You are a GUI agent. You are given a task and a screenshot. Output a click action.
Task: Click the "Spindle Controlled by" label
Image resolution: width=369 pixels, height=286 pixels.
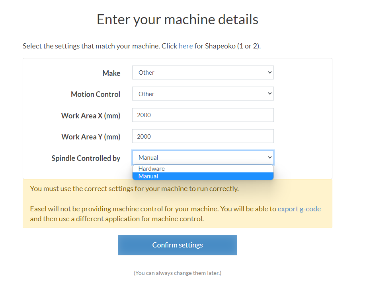[86, 158]
